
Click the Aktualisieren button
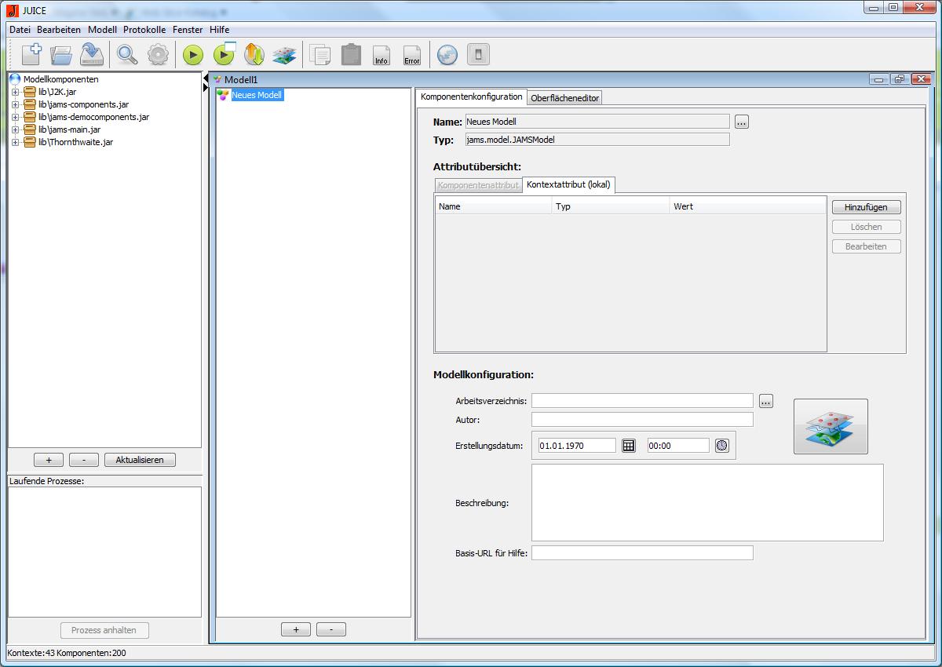pos(140,460)
